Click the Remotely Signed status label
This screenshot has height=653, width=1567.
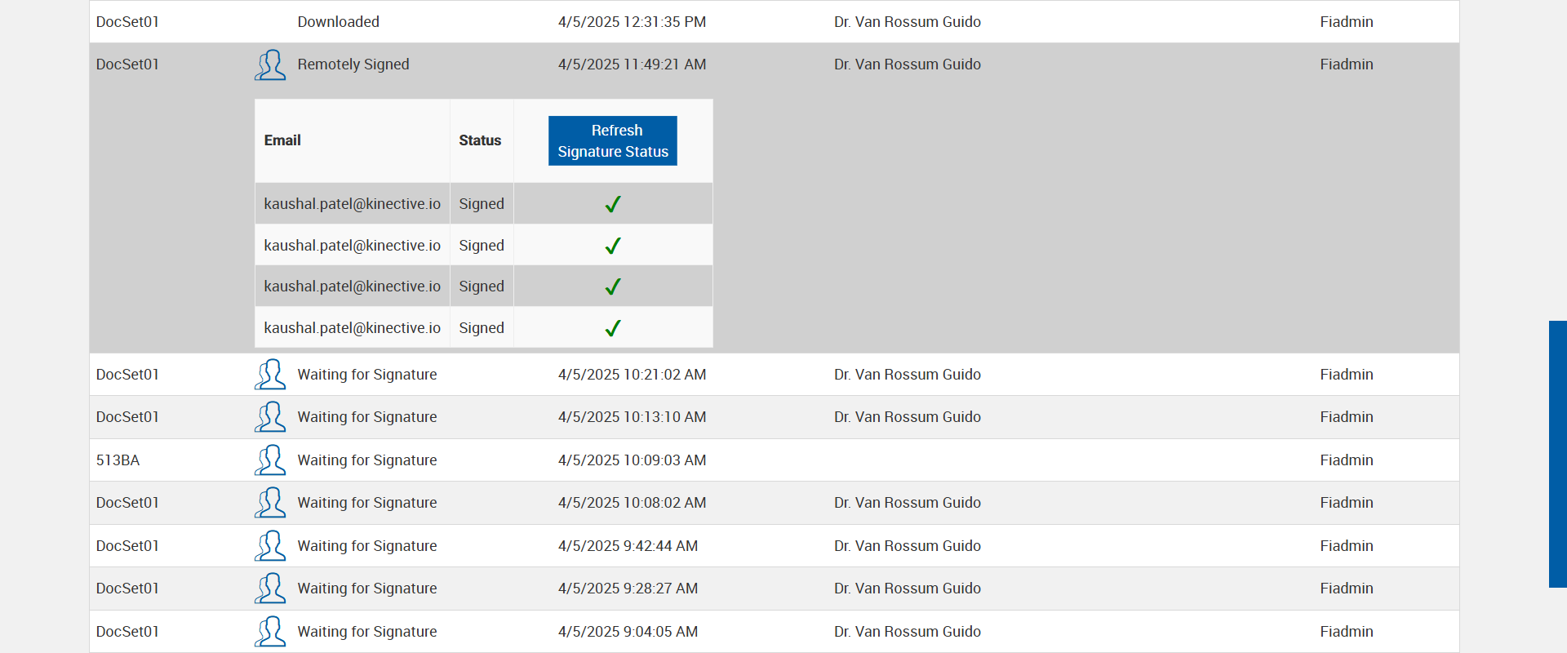coord(353,64)
